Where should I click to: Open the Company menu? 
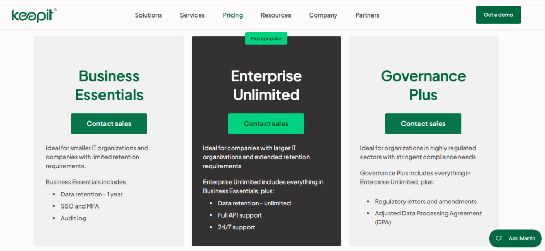[323, 15]
